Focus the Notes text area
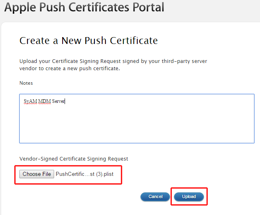Screen dimensions: 260x215 click(136, 121)
